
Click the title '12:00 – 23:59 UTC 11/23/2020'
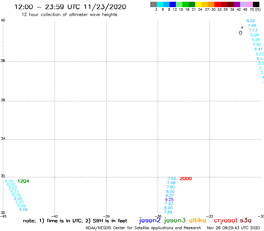(70, 7)
